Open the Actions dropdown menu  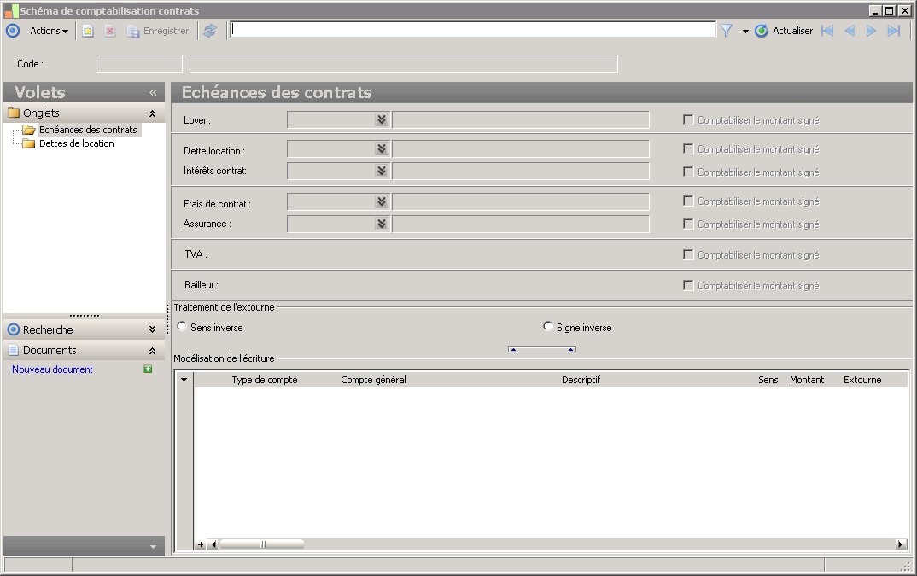[x=50, y=31]
